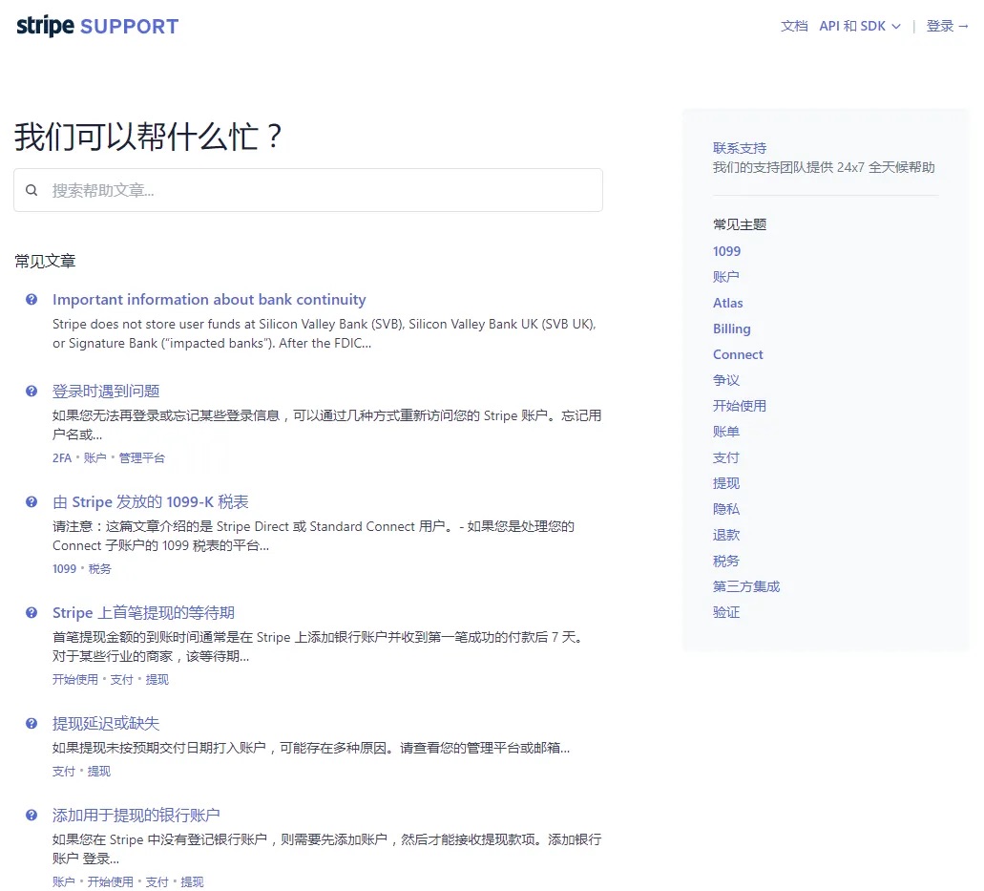This screenshot has width=984, height=891.
Task: Click the question icon beside 提现延迟或缺失
Action: click(x=31, y=723)
